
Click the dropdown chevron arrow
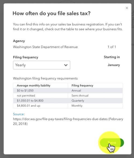pos(66,65)
